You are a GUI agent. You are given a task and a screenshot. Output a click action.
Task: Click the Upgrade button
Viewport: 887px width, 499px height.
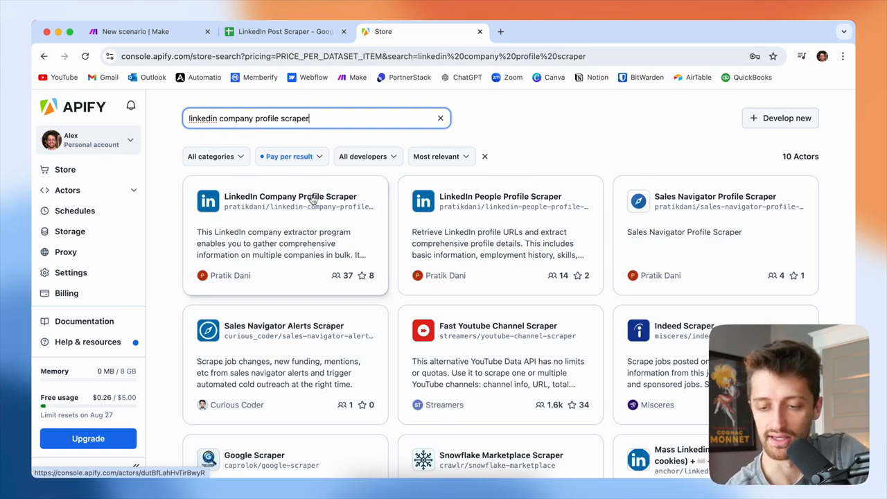coord(88,439)
